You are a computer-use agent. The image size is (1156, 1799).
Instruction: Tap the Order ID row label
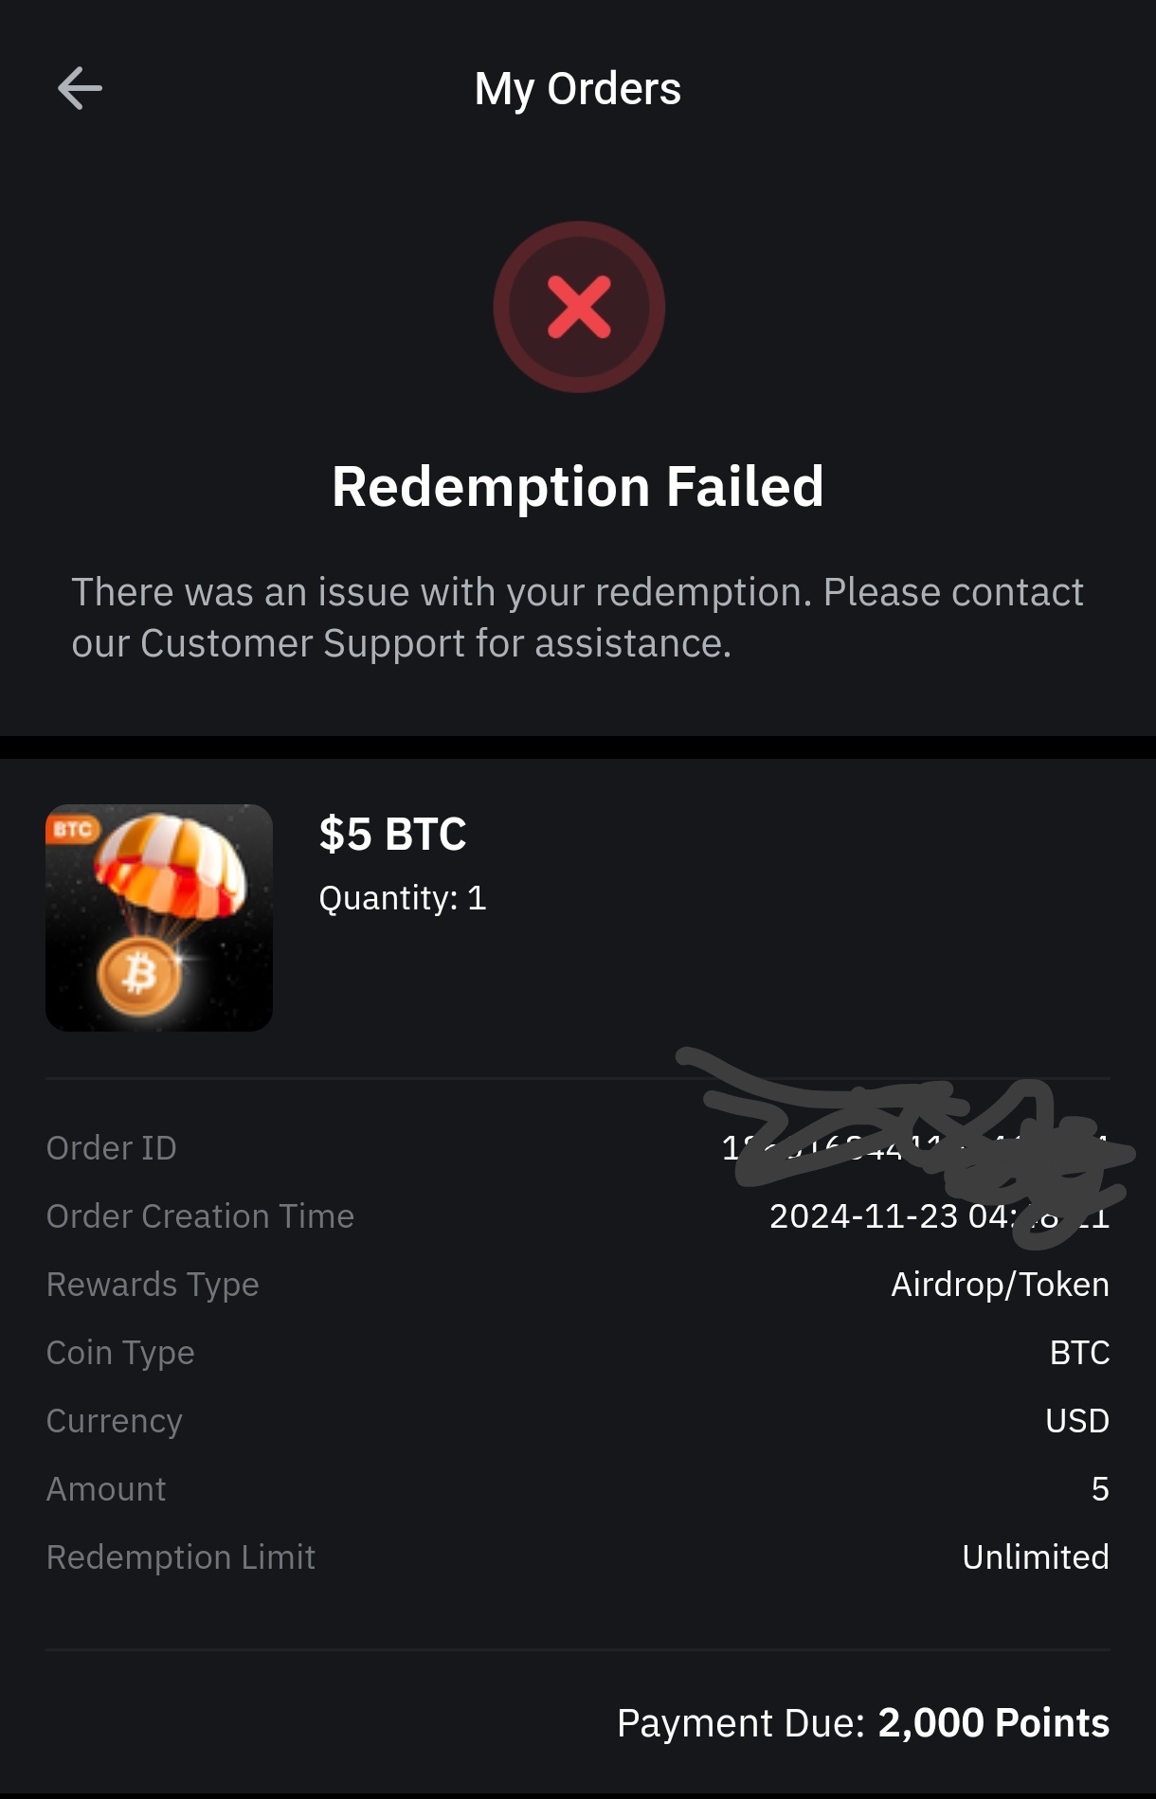point(111,1148)
